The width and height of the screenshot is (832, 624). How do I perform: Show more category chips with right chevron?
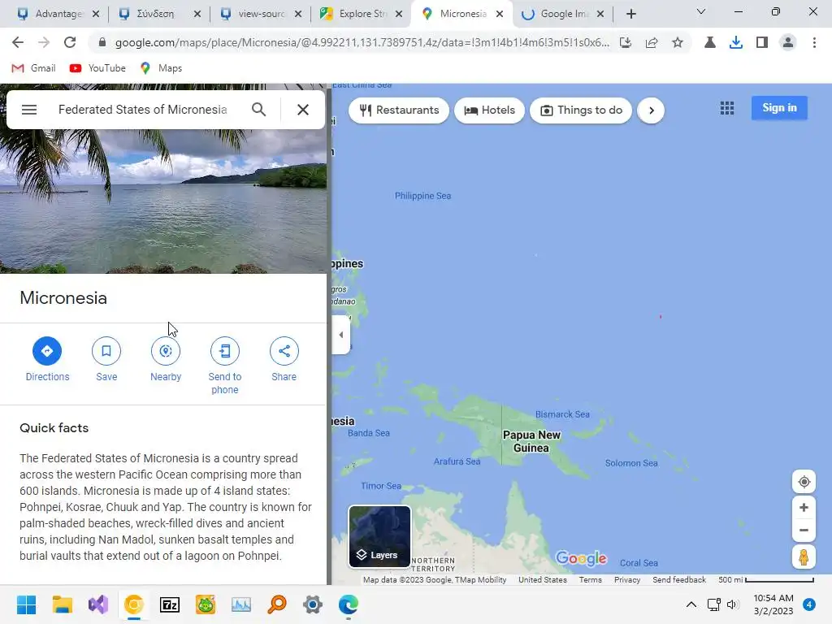click(x=651, y=110)
